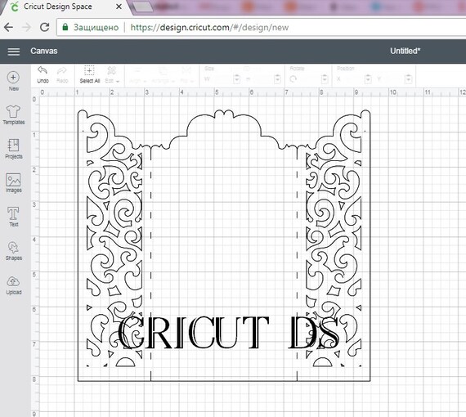Click the browser back arrow
The width and height of the screenshot is (466, 417).
click(9, 27)
